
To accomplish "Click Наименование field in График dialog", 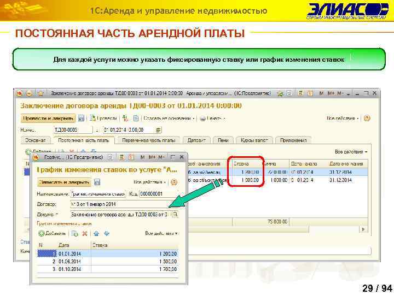I will click(x=97, y=194).
